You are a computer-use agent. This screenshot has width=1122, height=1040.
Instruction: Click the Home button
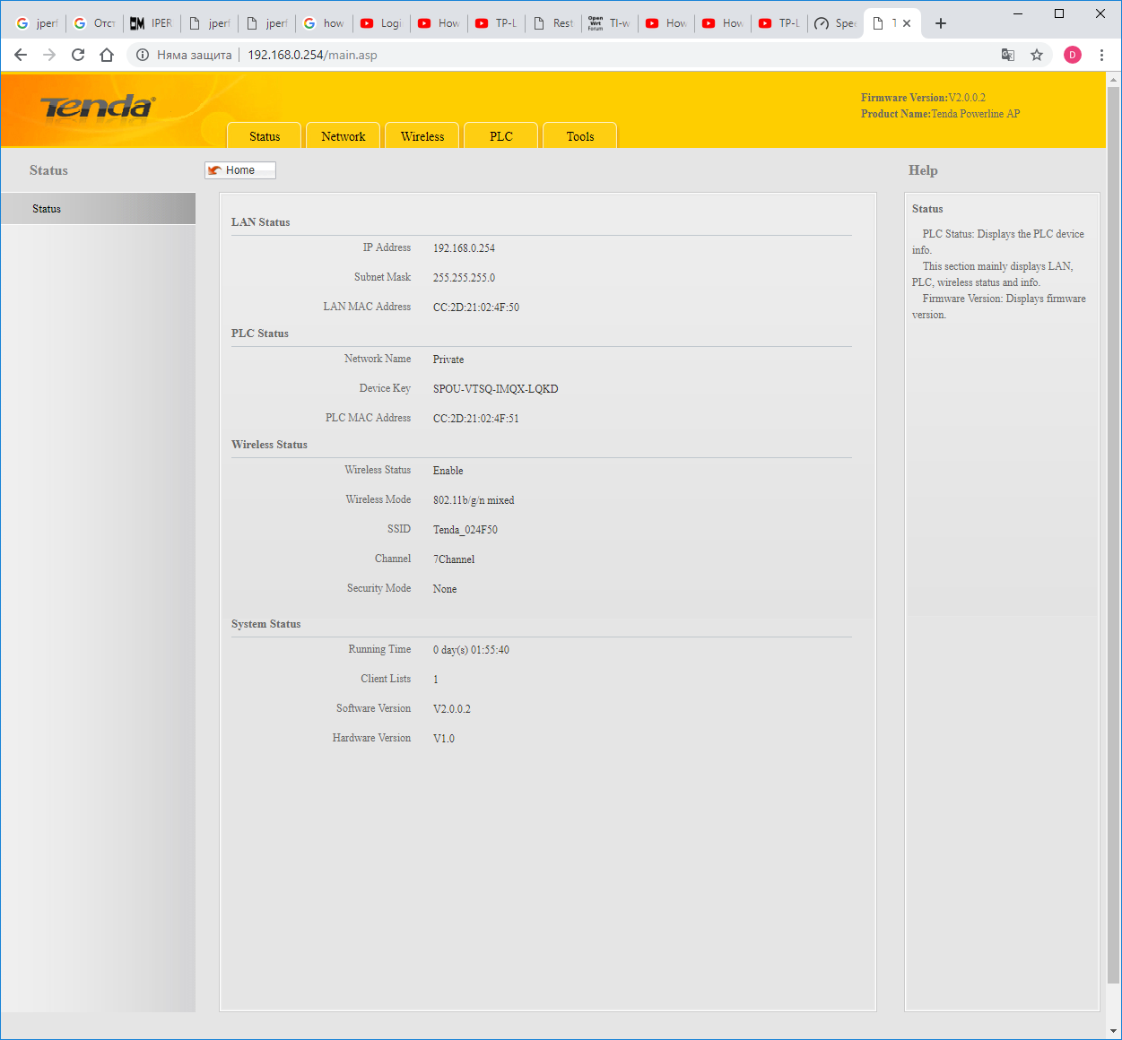click(240, 170)
